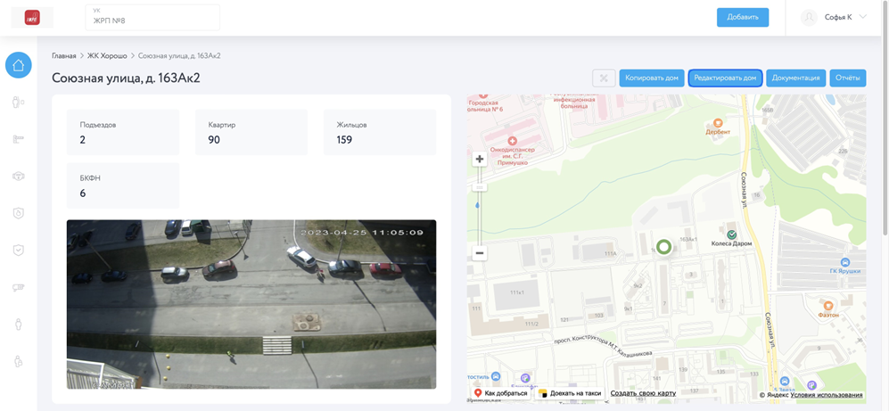The height and width of the screenshot is (411, 889).
Task: Open the Документация section button
Action: [795, 78]
